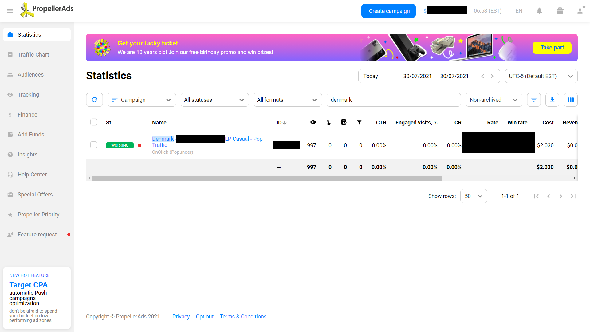The height and width of the screenshot is (332, 590).
Task: Sort by Win rate column header
Action: 517,123
